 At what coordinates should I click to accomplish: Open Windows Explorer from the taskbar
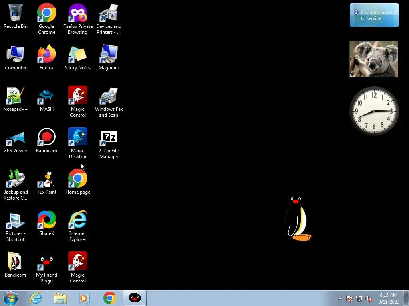coord(60,298)
